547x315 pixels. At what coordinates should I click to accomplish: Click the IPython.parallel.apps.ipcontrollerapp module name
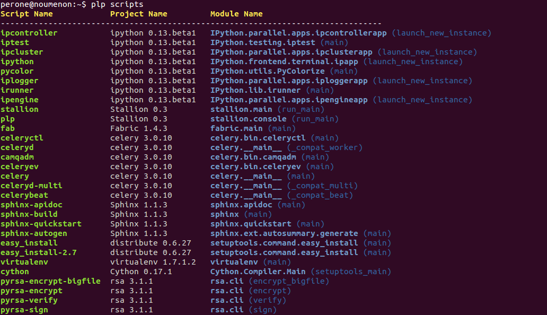298,33
